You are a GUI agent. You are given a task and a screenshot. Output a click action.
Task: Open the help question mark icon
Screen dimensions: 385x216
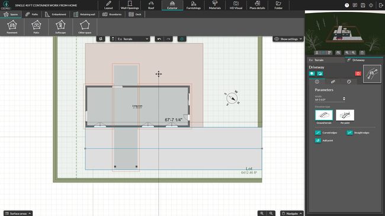point(346,5)
